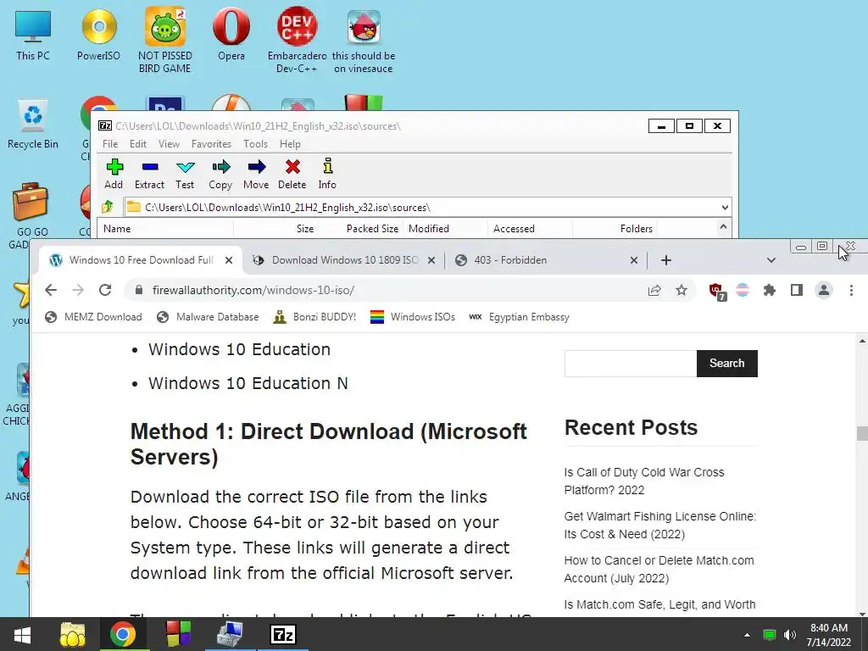868x651 pixels.
Task: Open the Chrome three-dot menu
Action: coord(851,290)
